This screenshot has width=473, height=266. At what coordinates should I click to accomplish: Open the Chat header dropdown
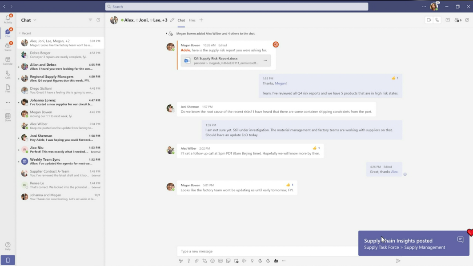pos(35,20)
